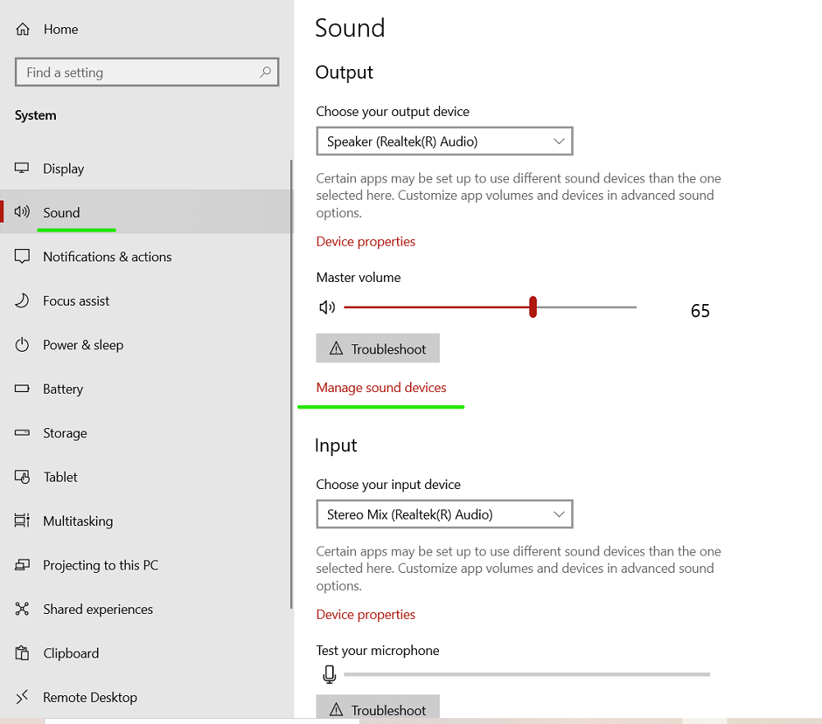Open the Storage settings page
The height and width of the screenshot is (724, 822).
click(65, 433)
